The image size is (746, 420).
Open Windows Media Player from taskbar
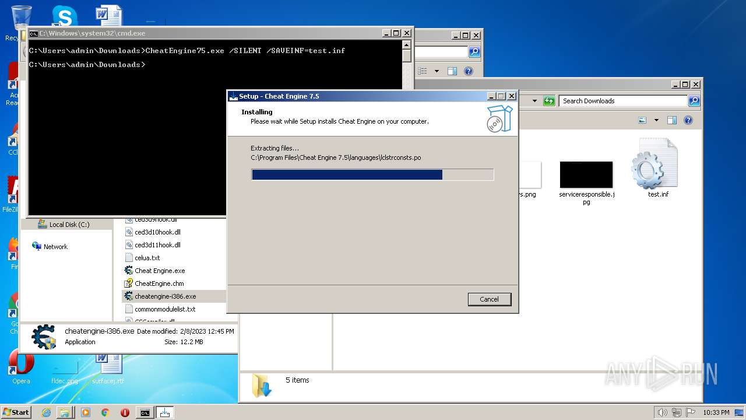click(86, 412)
